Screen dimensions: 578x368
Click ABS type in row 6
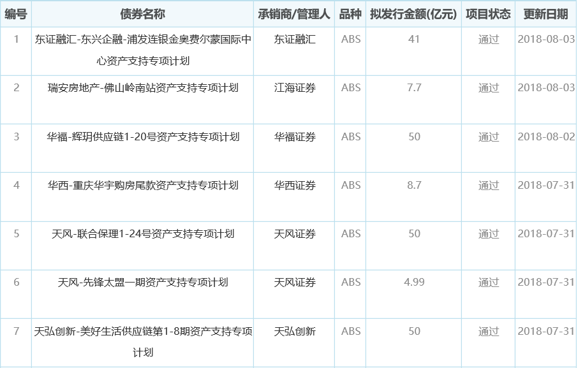350,282
